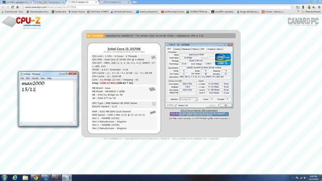Open the Other bookmarks folder
Viewport: 322px width, 181px height.
[311, 12]
